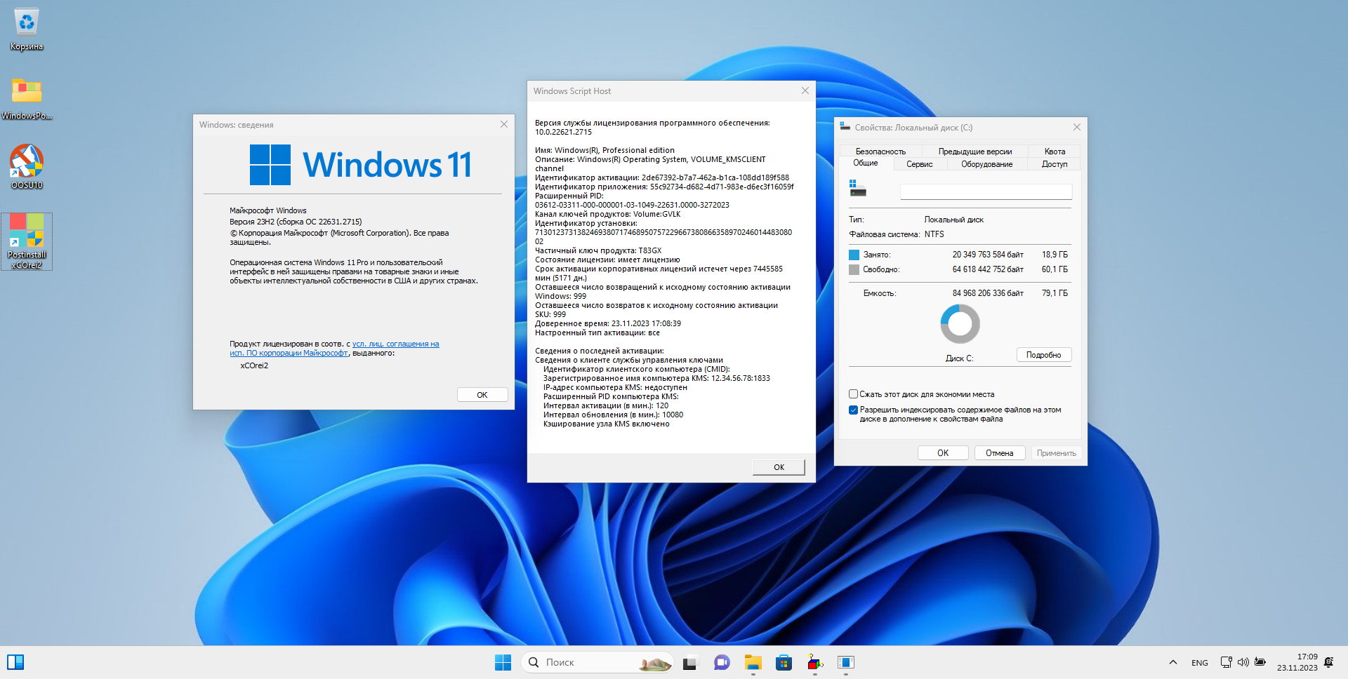Enable 'Сжать этот диск' checkbox
Image resolution: width=1348 pixels, height=679 pixels.
tap(854, 394)
